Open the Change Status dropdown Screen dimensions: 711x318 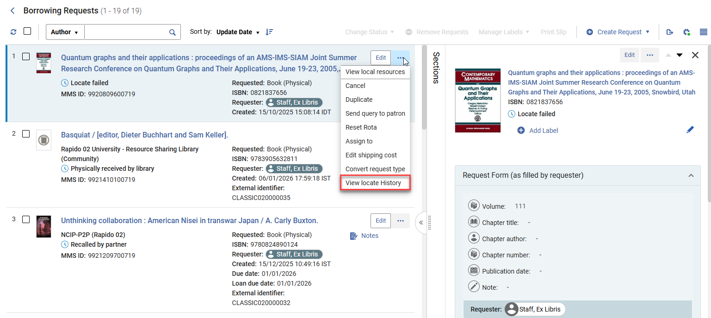370,32
